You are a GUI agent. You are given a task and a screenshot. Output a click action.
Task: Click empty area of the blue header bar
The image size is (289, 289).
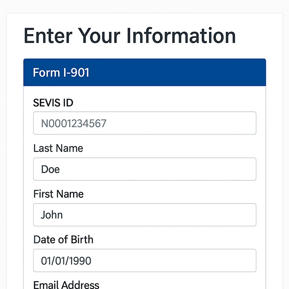(182, 72)
